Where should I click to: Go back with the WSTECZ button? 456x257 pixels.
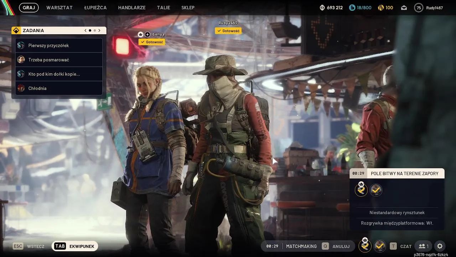tap(36, 246)
